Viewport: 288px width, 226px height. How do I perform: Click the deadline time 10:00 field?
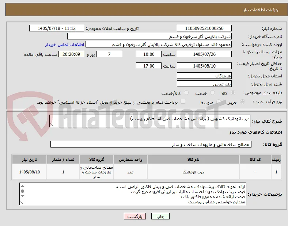pos(149,54)
